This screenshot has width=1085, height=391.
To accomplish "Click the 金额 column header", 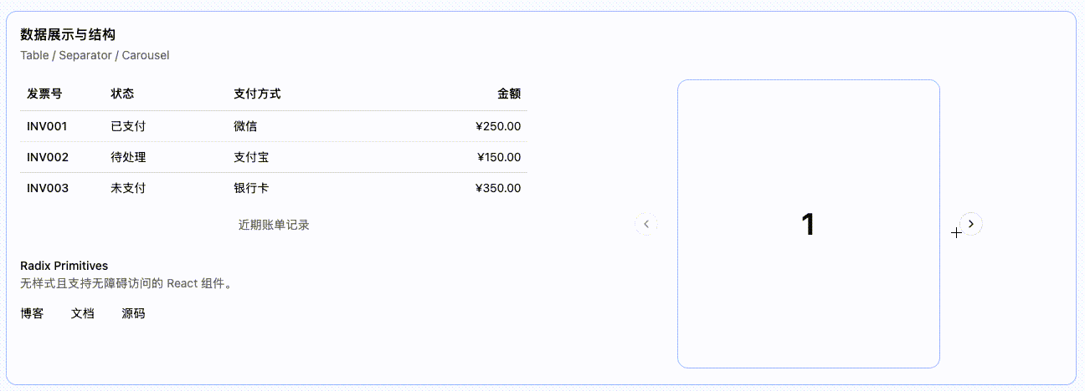I will point(509,94).
